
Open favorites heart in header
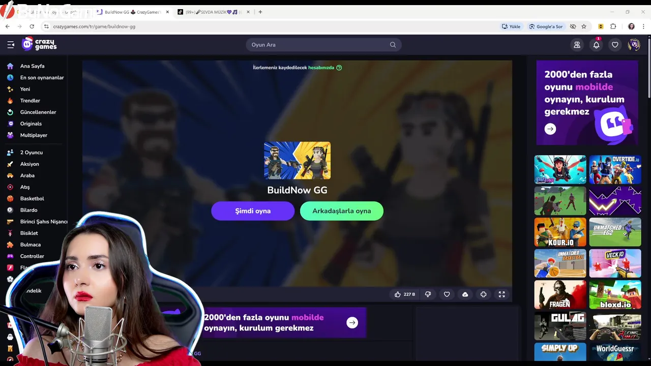[x=615, y=45]
